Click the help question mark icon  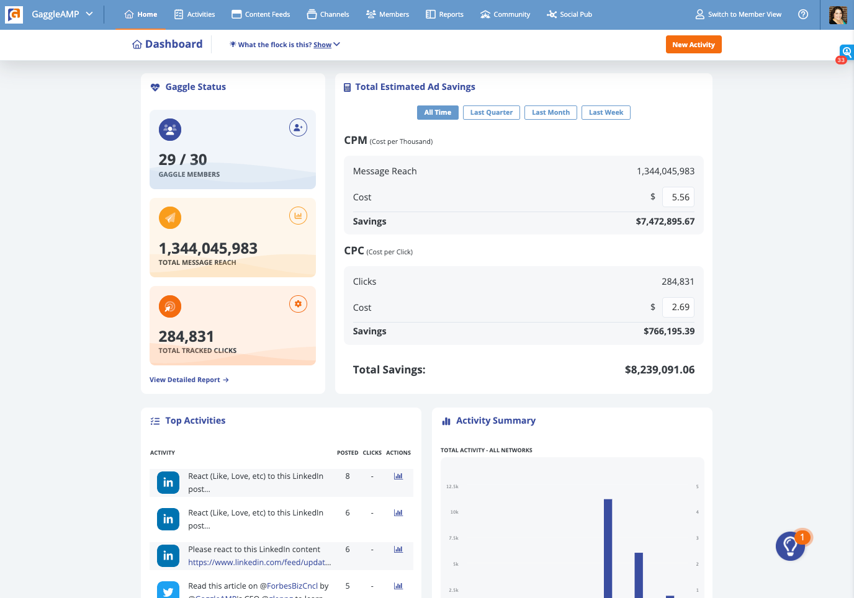pyautogui.click(x=803, y=14)
